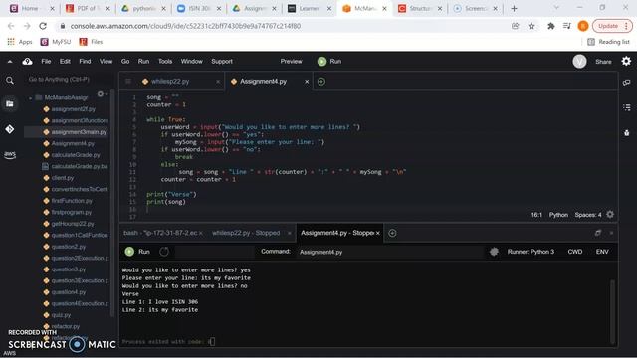This screenshot has height=358, width=637.
Task: Click the Command input field showing Assignment4.py
Action: point(390,252)
